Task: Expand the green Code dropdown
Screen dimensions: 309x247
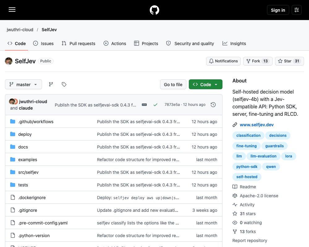Action: (x=205, y=85)
